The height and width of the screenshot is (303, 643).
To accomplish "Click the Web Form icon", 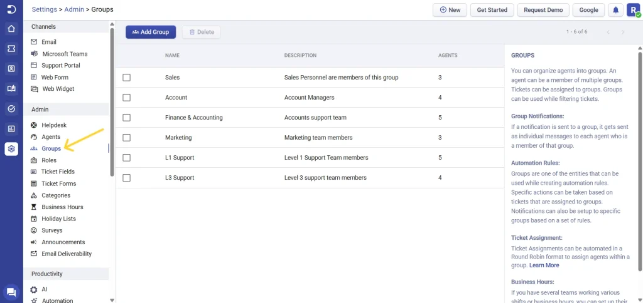I will [x=34, y=77].
